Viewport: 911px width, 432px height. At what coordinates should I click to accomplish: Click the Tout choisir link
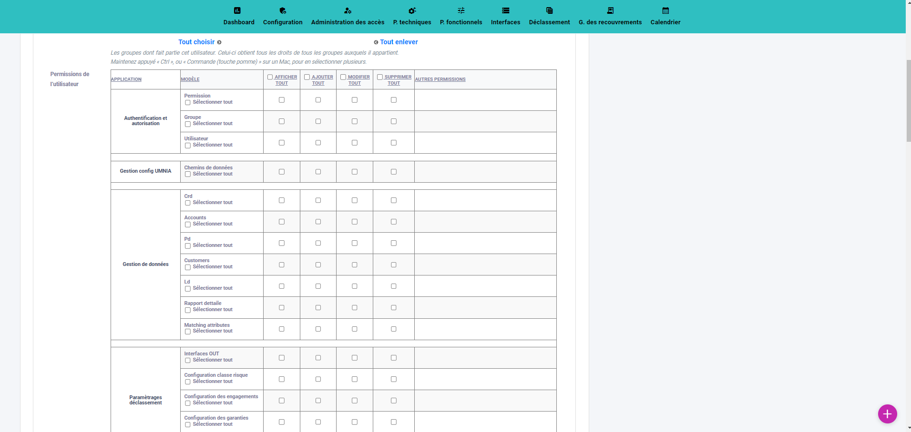pos(197,42)
